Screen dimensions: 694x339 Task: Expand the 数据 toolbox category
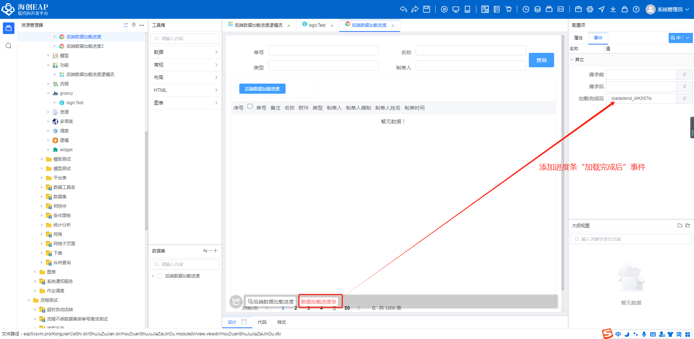[x=185, y=52]
